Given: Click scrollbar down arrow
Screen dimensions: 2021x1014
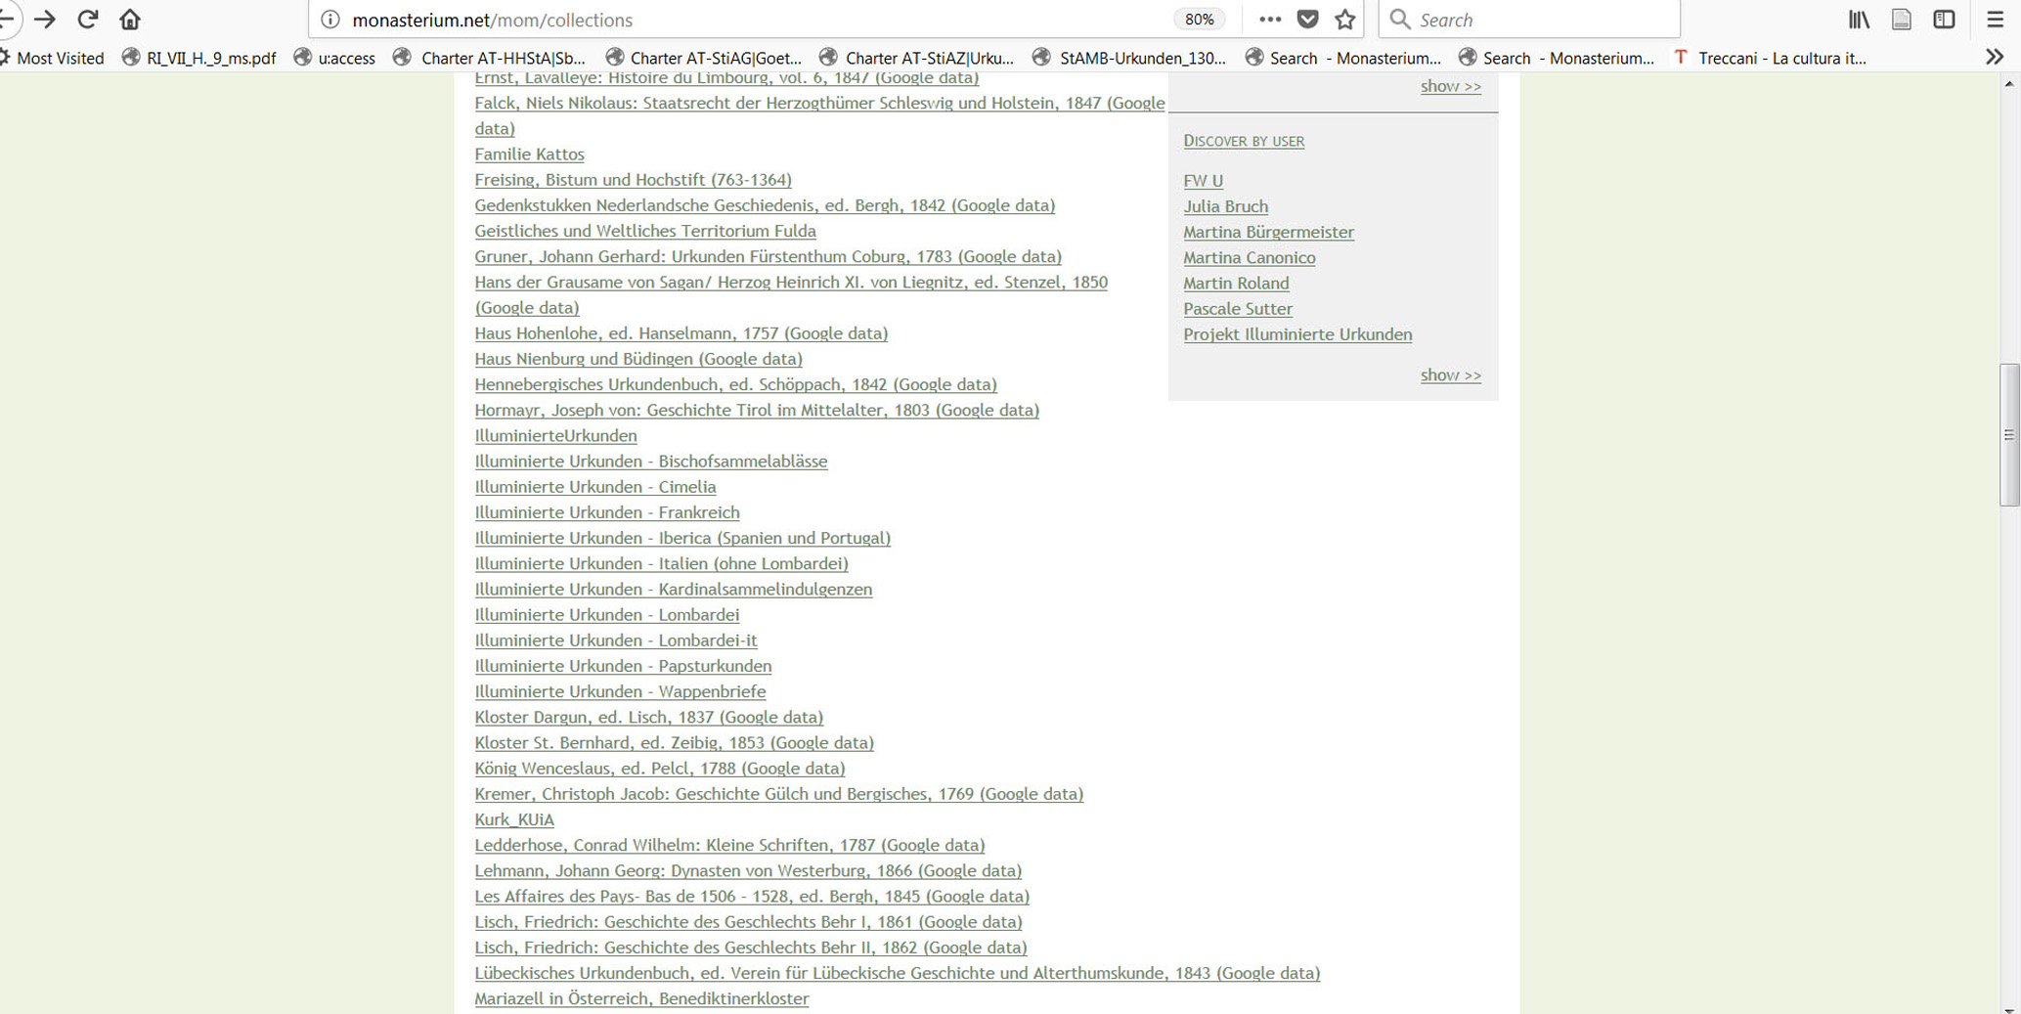Looking at the screenshot, I should pos(2009,1008).
